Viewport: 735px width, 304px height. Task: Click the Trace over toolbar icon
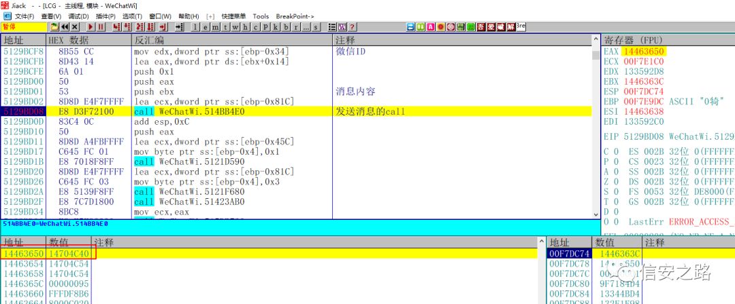(x=150, y=27)
